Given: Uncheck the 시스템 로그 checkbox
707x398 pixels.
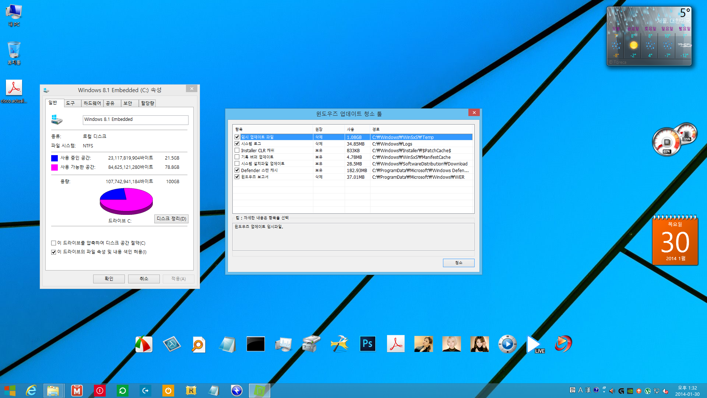Looking at the screenshot, I should tap(237, 144).
